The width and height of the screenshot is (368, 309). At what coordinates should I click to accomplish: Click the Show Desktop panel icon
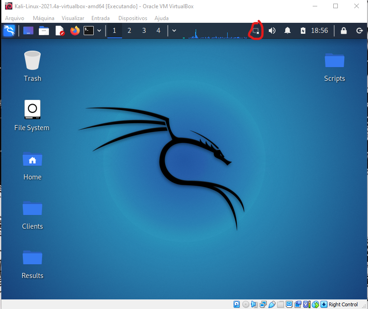28,31
